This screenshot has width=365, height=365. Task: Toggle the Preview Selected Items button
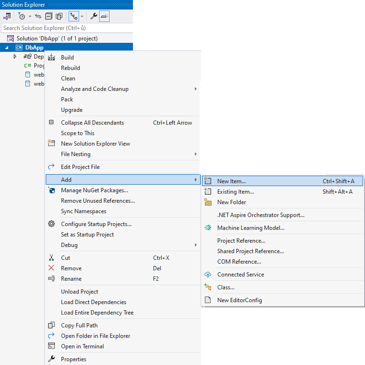[x=104, y=16]
